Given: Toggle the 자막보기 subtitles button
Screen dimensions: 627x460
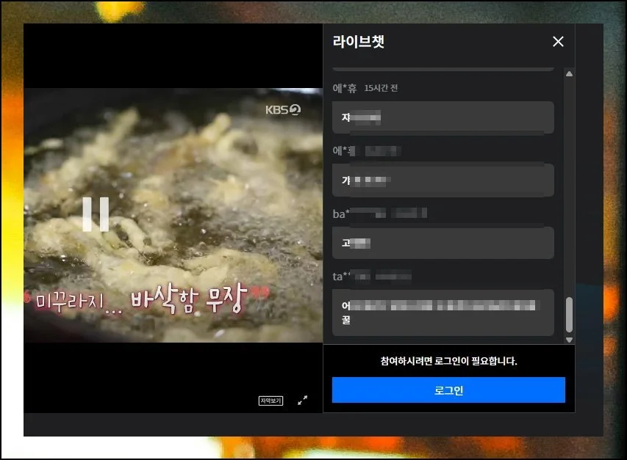Looking at the screenshot, I should click(x=270, y=401).
